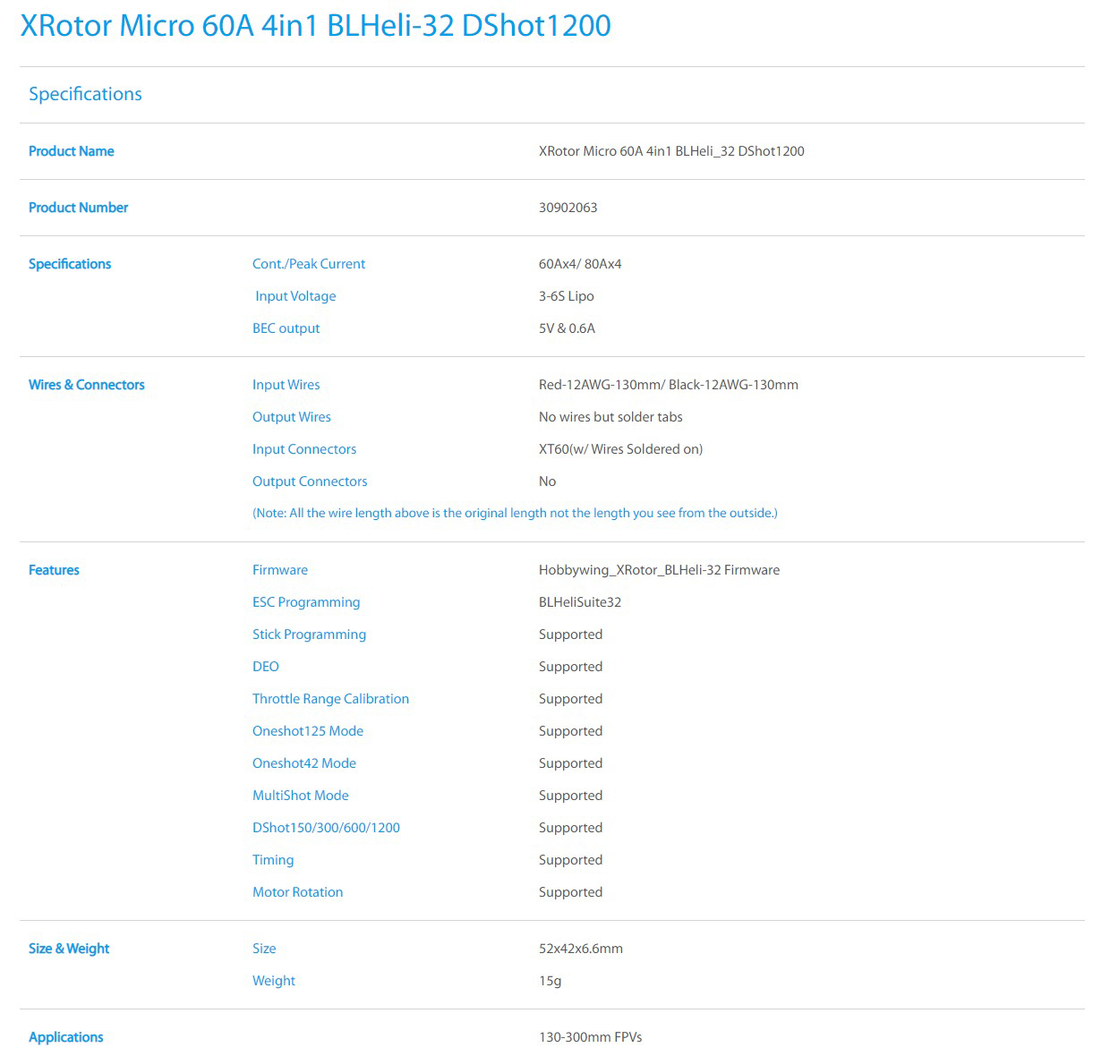The width and height of the screenshot is (1110, 1056).
Task: Click the Cont./Peak Current label
Action: 308,264
